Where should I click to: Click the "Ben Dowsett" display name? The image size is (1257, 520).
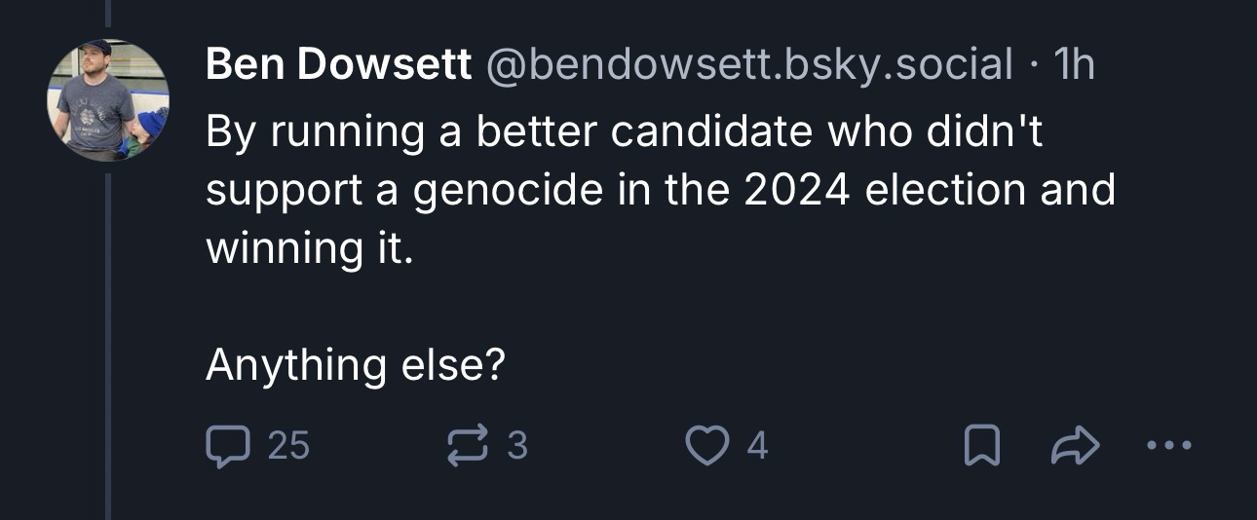coord(338,65)
